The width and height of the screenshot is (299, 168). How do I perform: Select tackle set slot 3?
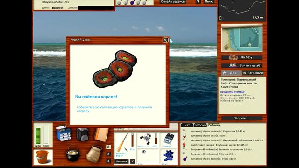108,161
